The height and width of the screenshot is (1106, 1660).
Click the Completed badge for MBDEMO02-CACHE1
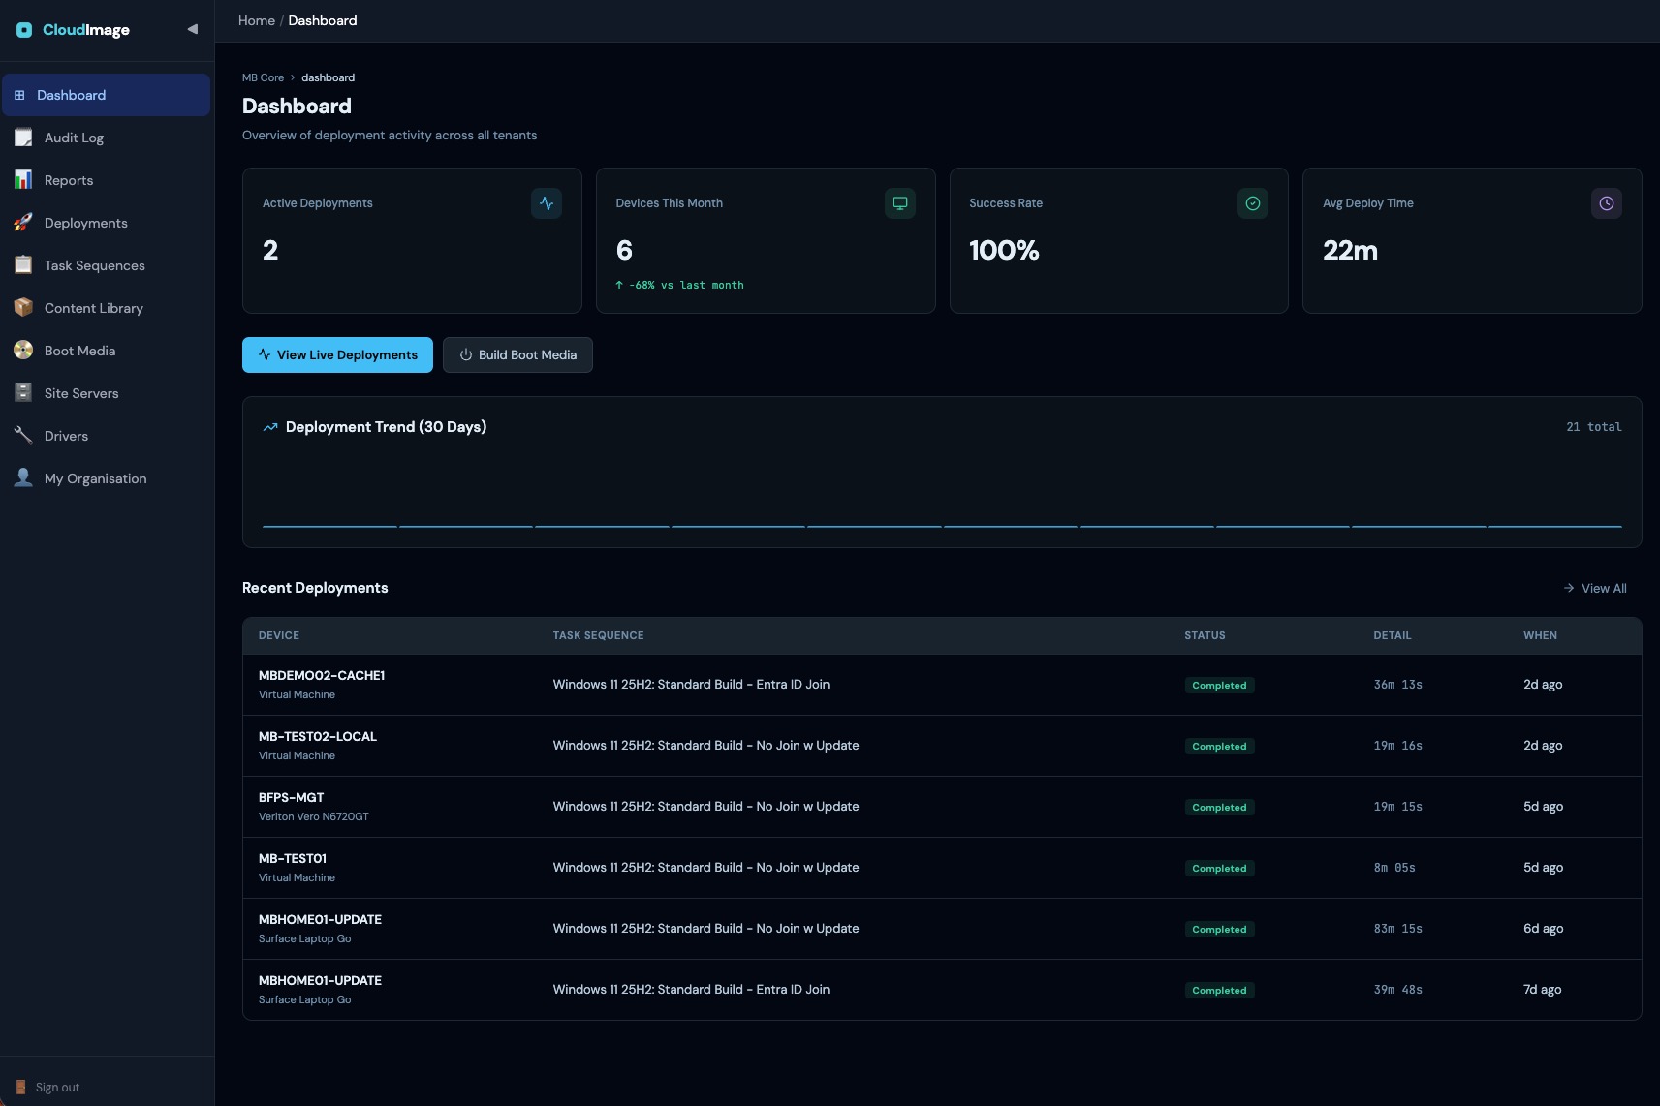coord(1219,685)
